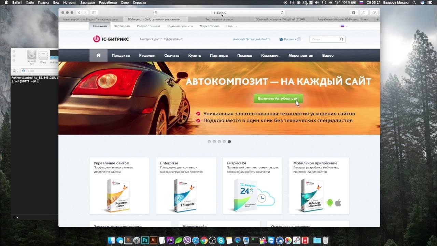Click Алексей Пятницкий Выйти link
This screenshot has height=246, width=437.
252,39
